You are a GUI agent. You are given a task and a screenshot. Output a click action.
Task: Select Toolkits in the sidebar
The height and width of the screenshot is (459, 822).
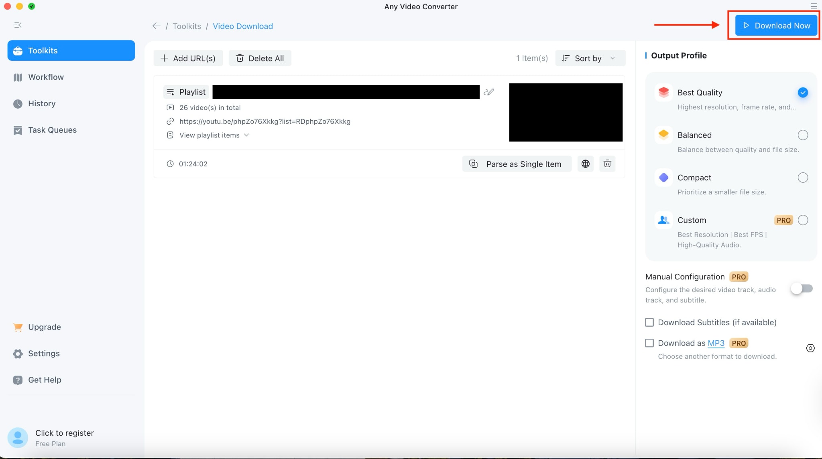coord(71,51)
